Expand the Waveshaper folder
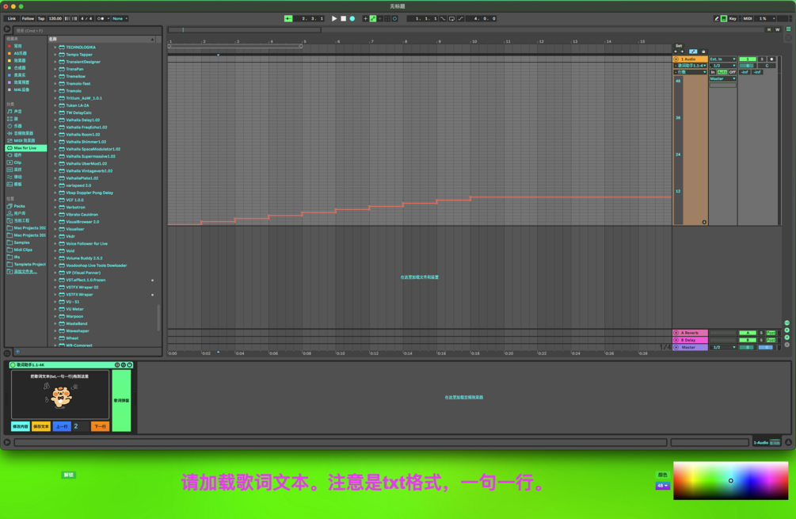Viewport: 796px width, 519px height. coord(55,330)
